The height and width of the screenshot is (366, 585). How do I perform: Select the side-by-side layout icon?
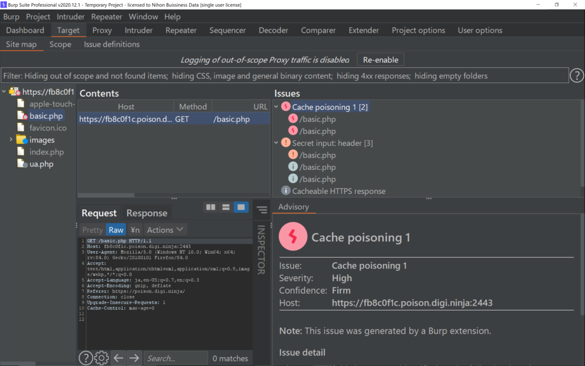pyautogui.click(x=211, y=207)
